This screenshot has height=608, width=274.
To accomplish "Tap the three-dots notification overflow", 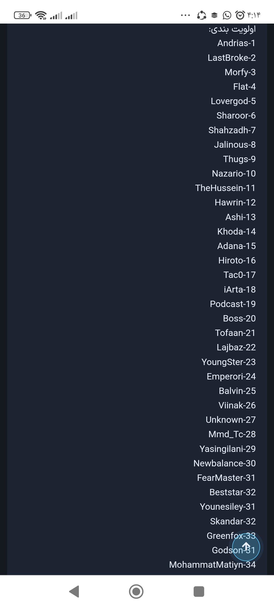I will 185,15.
